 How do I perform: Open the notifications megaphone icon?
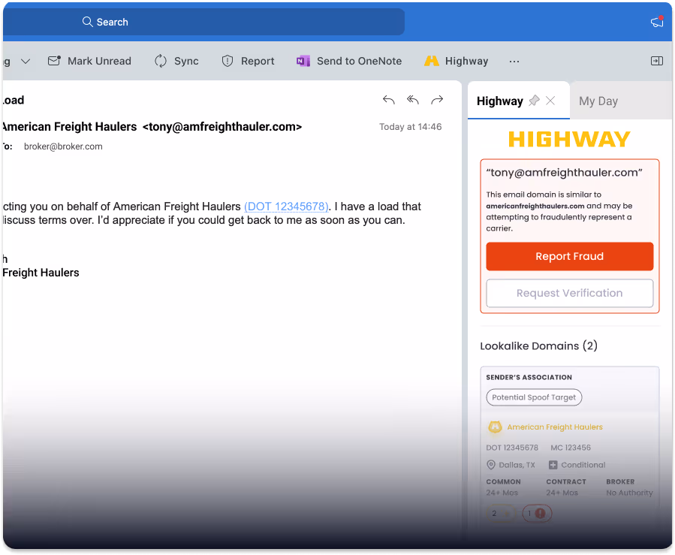(x=657, y=22)
